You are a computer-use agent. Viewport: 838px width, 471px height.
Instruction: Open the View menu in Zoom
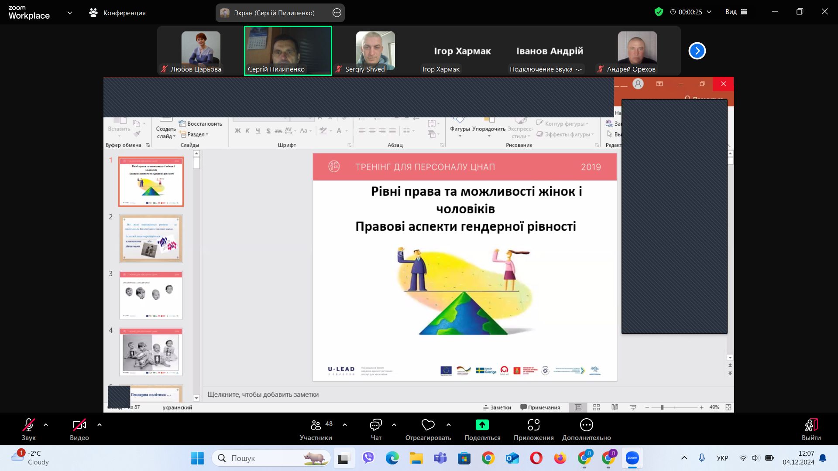point(736,12)
